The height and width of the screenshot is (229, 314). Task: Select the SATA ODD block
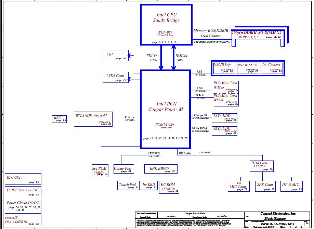pyautogui.click(x=225, y=130)
